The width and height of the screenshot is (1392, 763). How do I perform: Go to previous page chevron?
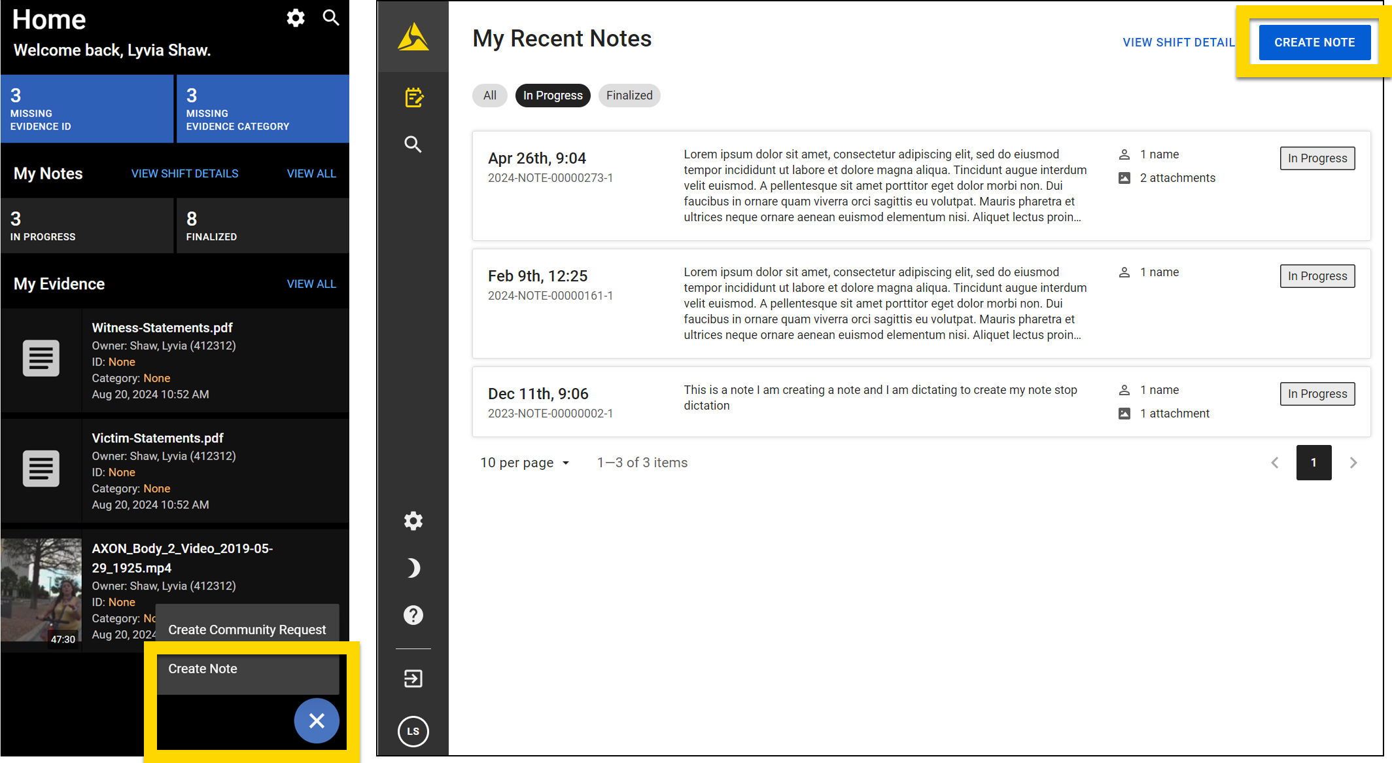pos(1275,463)
